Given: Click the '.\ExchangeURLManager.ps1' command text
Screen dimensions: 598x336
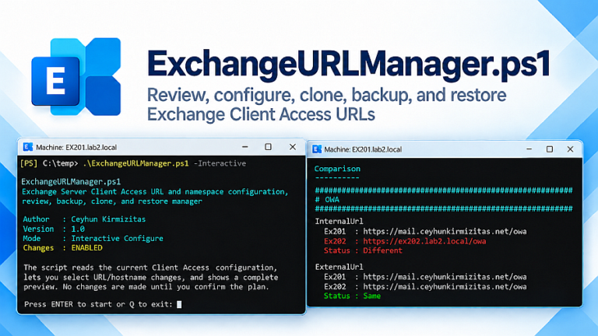Looking at the screenshot, I should [135, 163].
